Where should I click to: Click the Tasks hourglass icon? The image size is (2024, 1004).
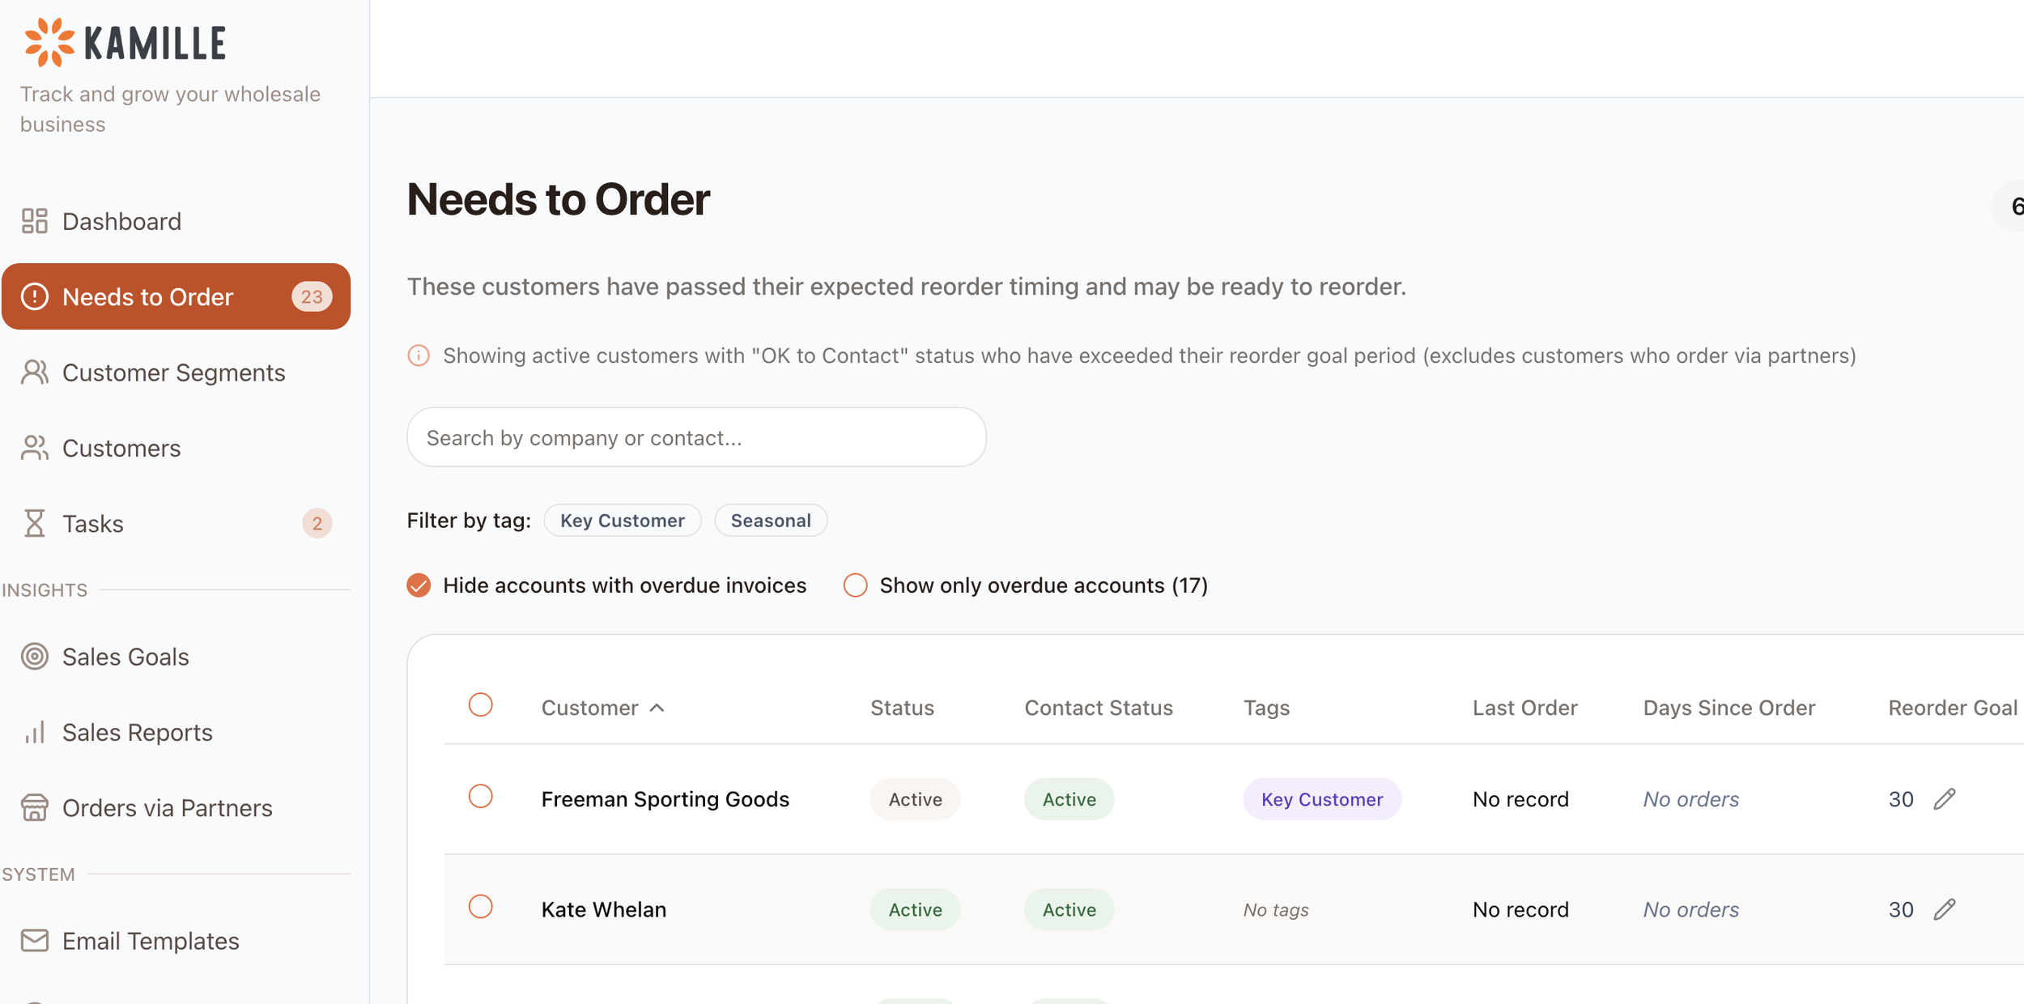point(34,523)
